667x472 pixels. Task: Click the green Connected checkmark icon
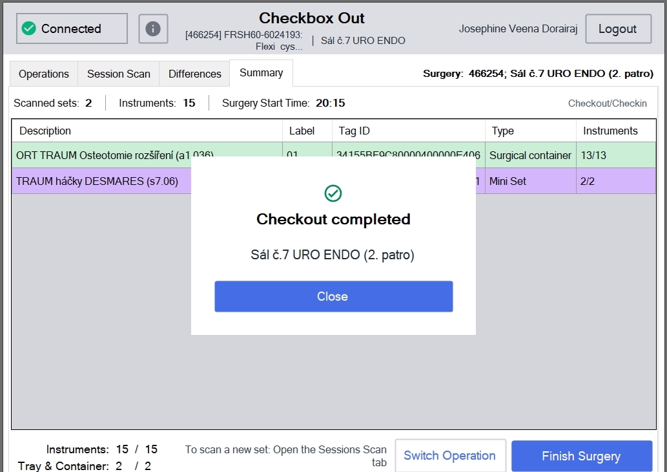[x=29, y=28]
